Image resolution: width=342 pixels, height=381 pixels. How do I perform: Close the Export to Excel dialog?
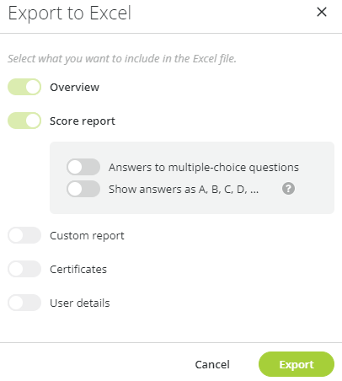pyautogui.click(x=322, y=12)
